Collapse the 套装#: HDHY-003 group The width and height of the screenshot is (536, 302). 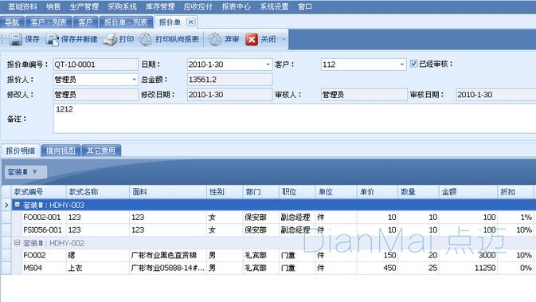(17, 205)
